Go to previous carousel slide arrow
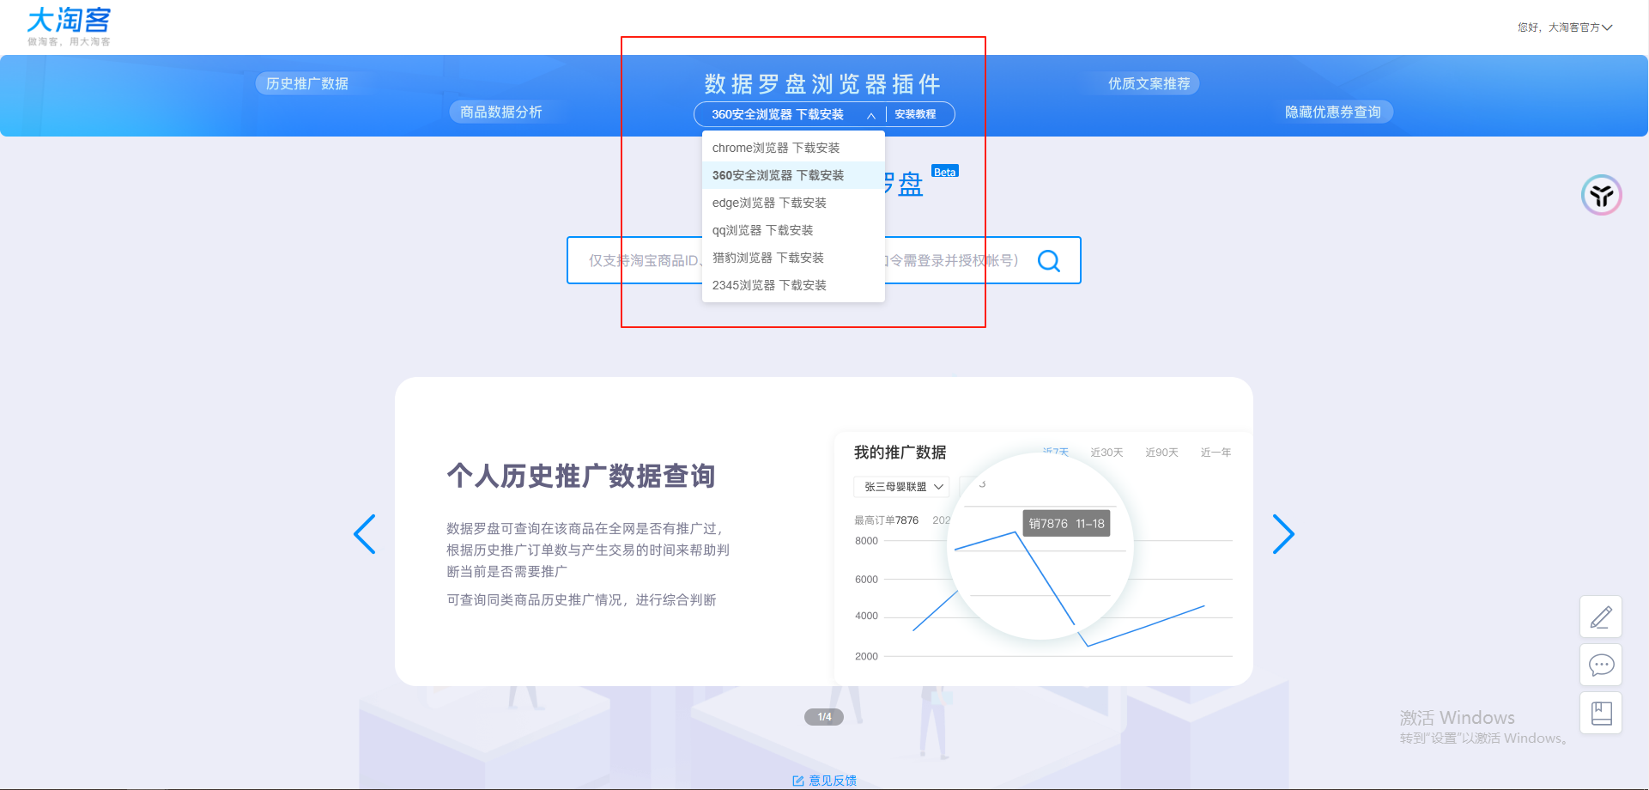 point(365,534)
